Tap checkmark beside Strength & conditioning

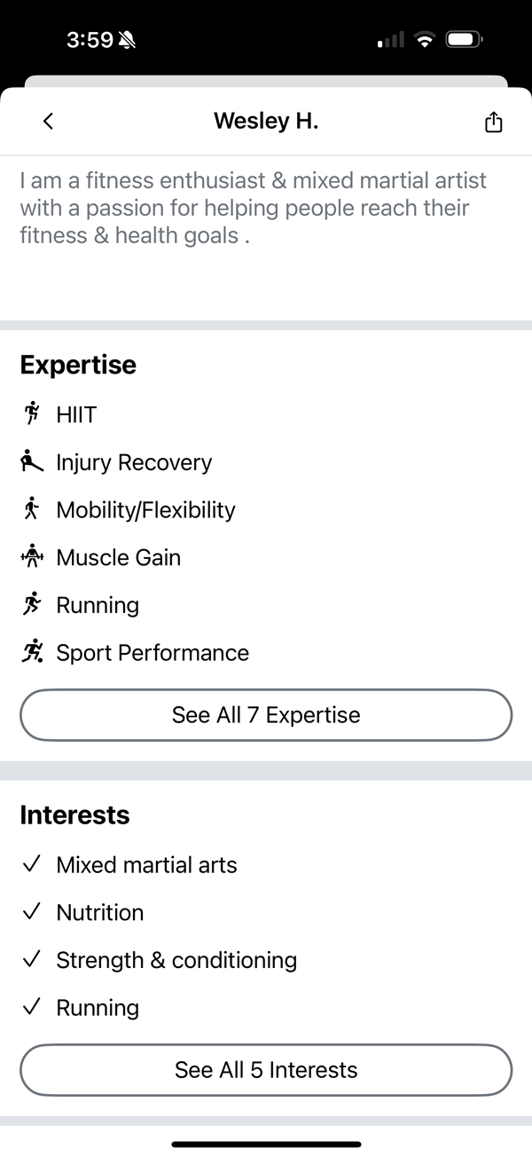pyautogui.click(x=32, y=960)
